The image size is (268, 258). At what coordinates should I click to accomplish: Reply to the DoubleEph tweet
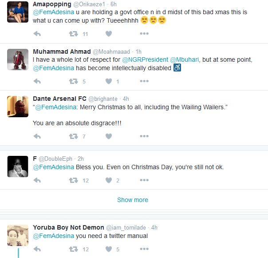click(x=37, y=180)
